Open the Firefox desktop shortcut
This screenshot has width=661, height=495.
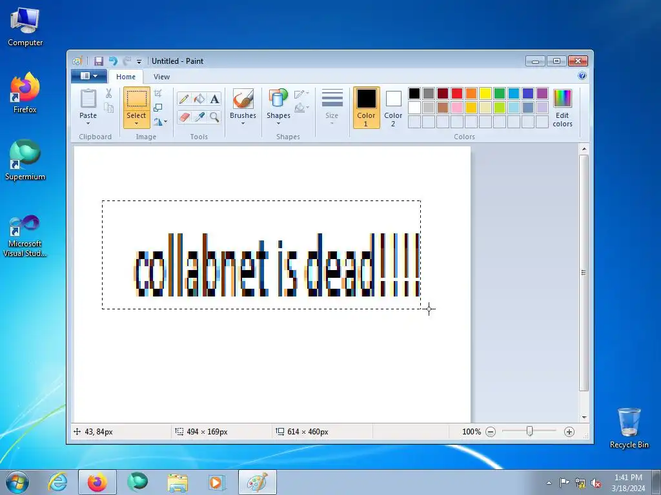click(x=25, y=93)
